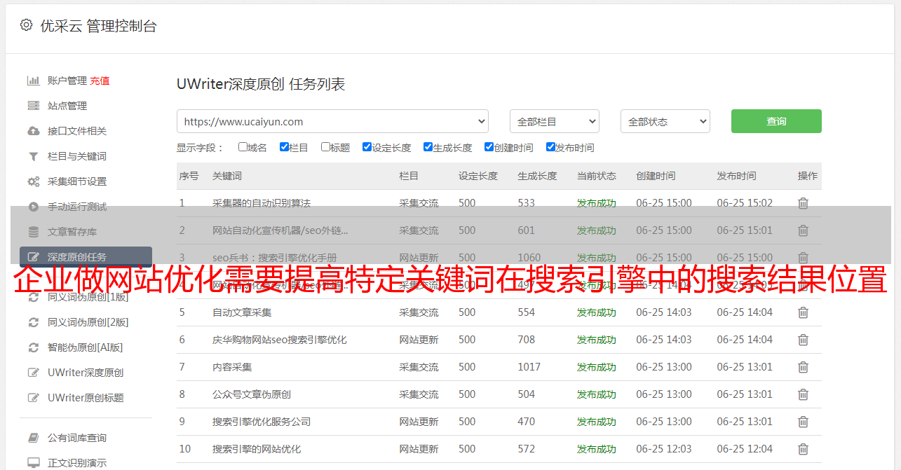
Task: Delete row 1 采集器的自动识别算法 with trash icon
Action: coord(803,203)
